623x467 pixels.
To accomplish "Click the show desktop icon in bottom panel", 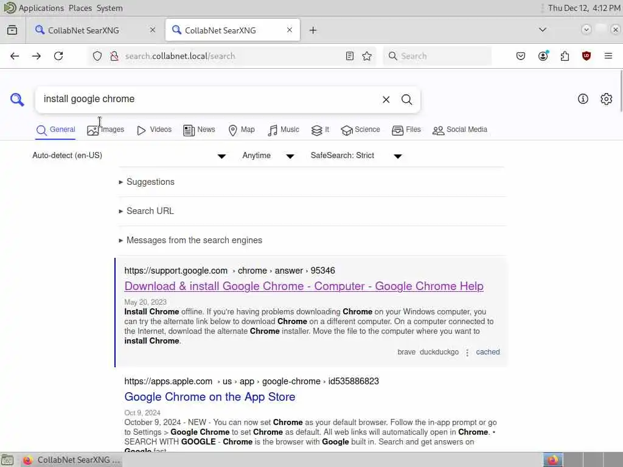I will click(7, 460).
